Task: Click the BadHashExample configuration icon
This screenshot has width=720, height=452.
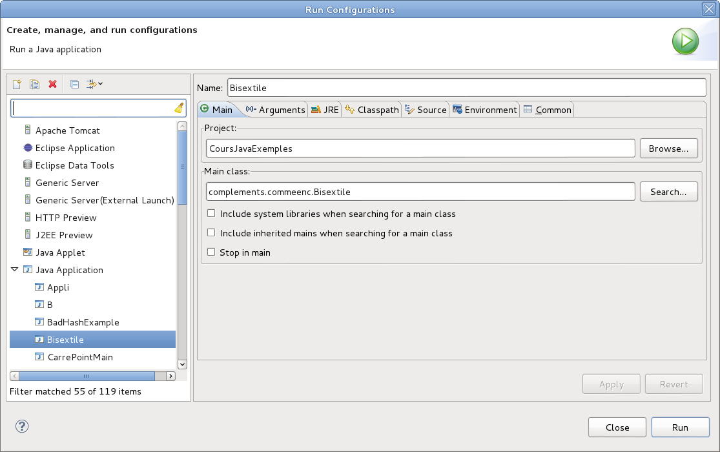Action: pyautogui.click(x=39, y=322)
